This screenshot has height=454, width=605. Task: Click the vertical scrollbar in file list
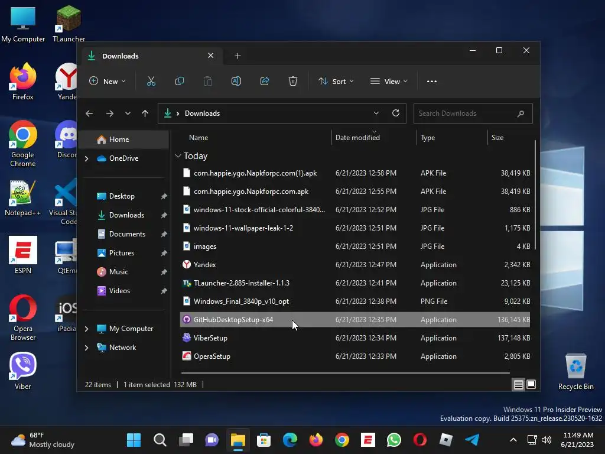tap(535, 195)
